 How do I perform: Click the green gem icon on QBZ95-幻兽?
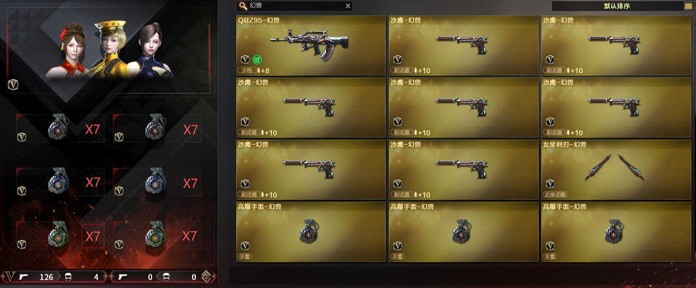[257, 59]
